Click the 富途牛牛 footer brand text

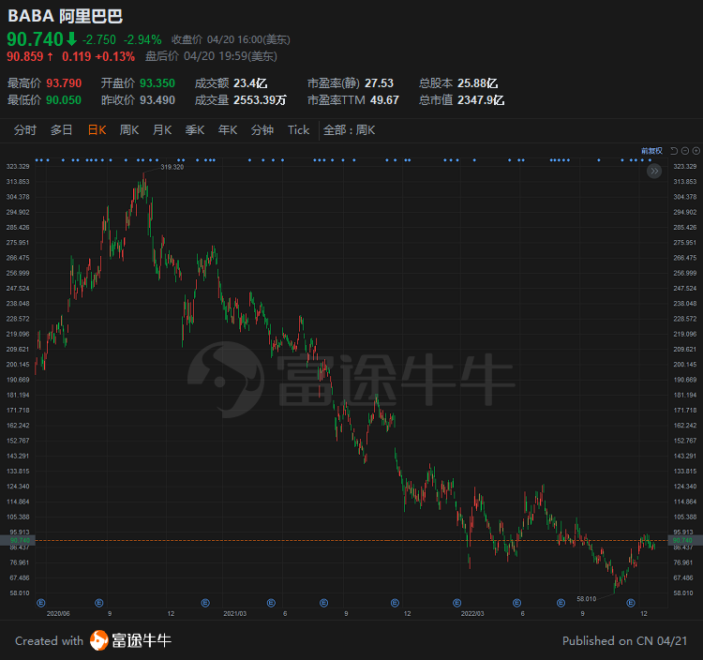(x=142, y=640)
